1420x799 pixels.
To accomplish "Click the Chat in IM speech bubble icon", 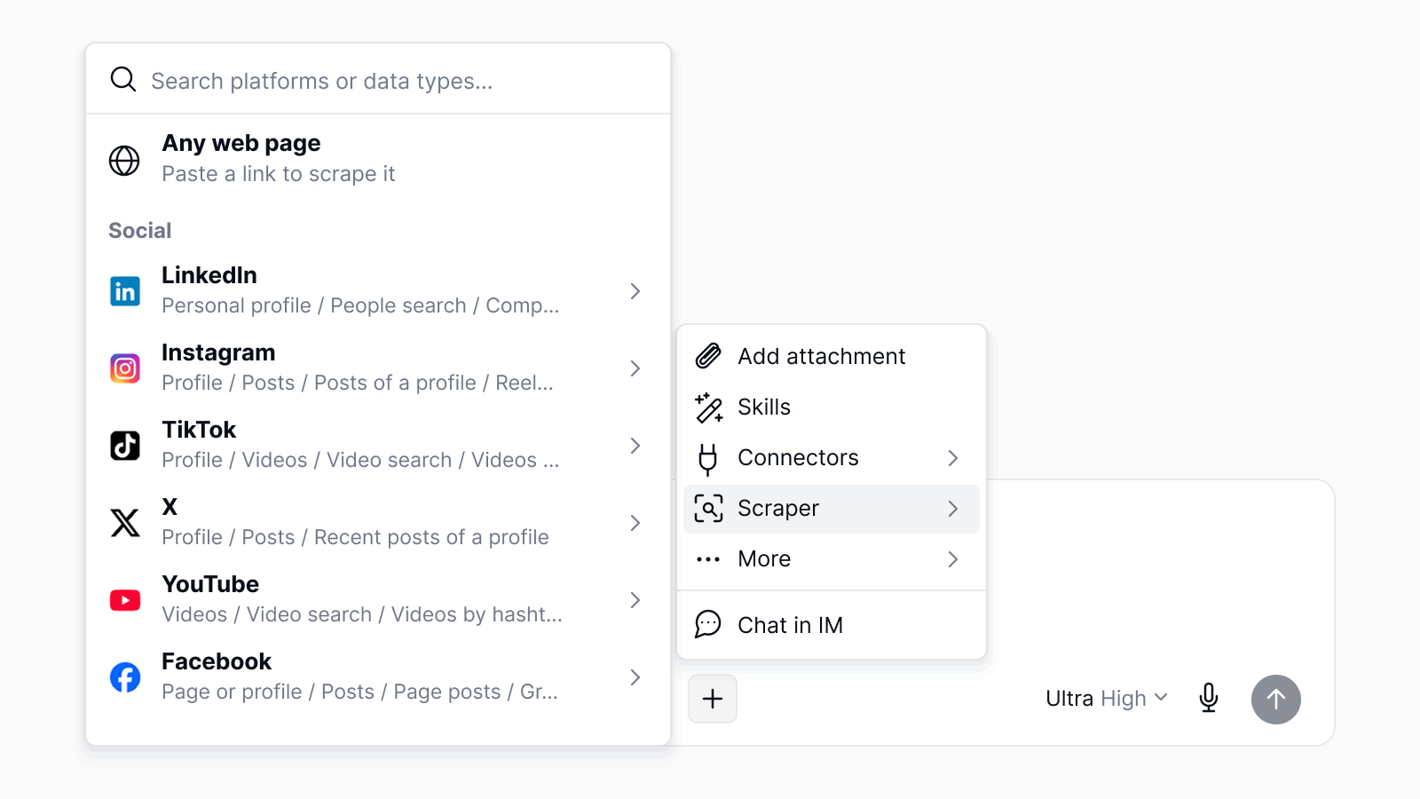I will (x=708, y=625).
